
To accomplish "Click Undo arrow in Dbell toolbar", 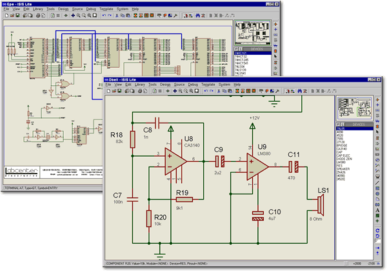I will pyautogui.click(x=206, y=91).
